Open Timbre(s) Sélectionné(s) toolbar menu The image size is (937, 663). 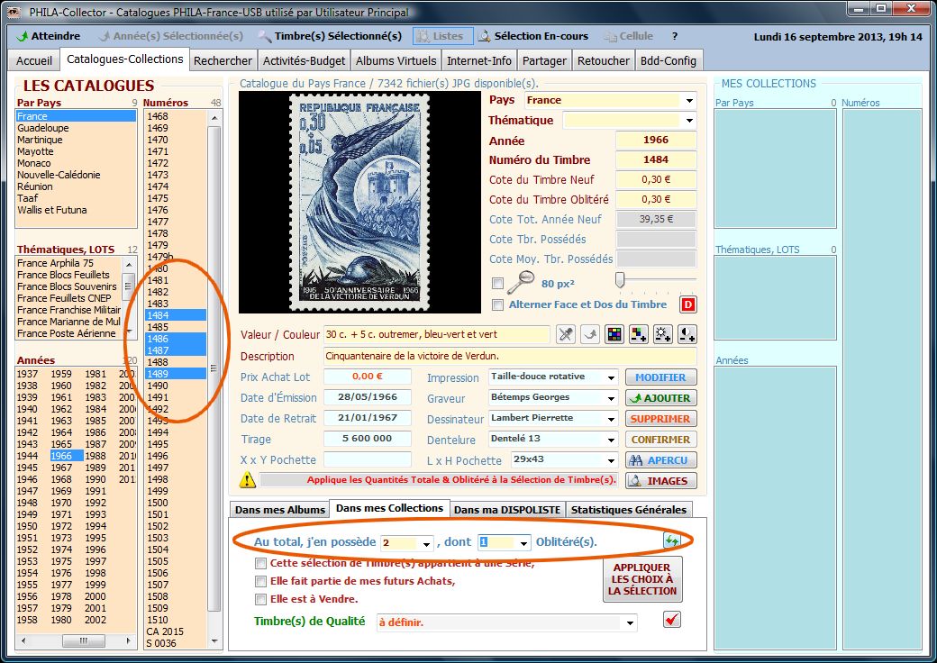point(331,36)
